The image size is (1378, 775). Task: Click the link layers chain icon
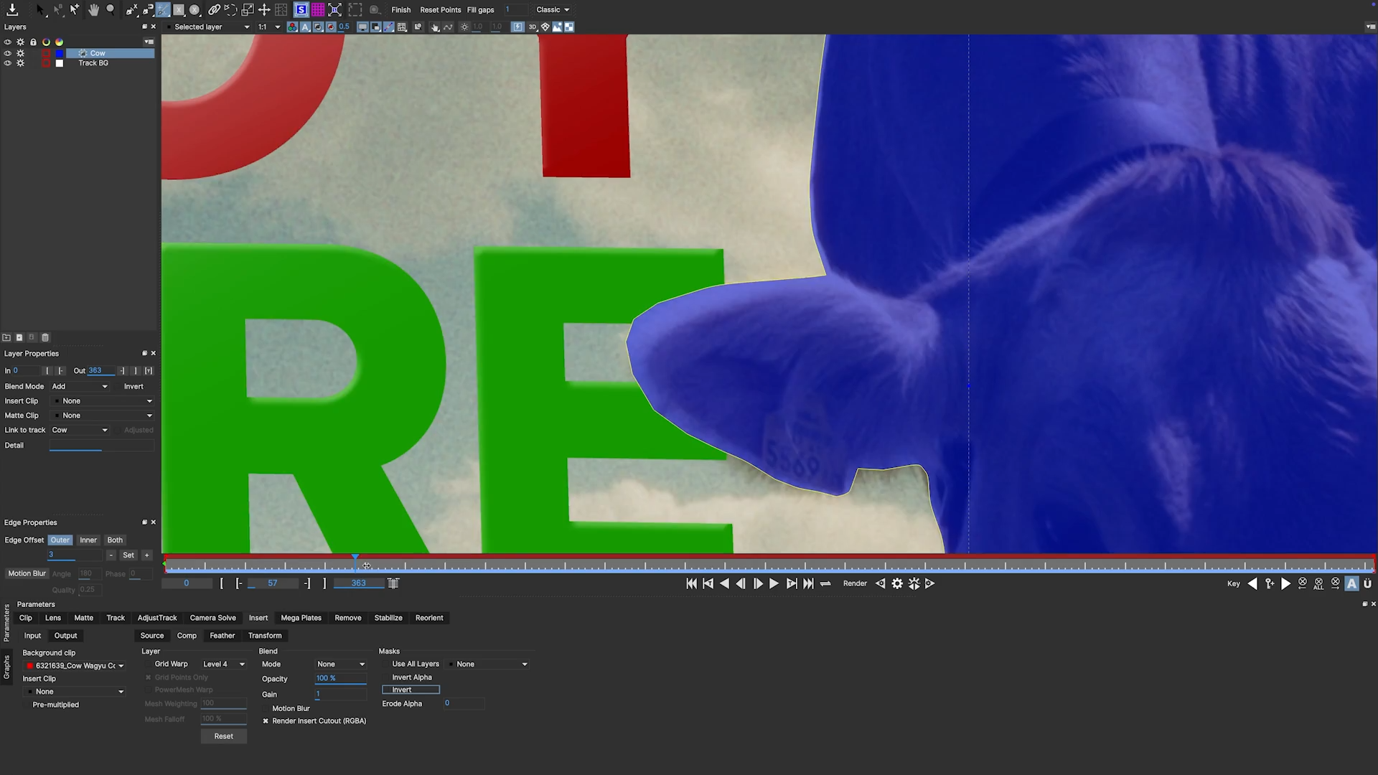[214, 9]
